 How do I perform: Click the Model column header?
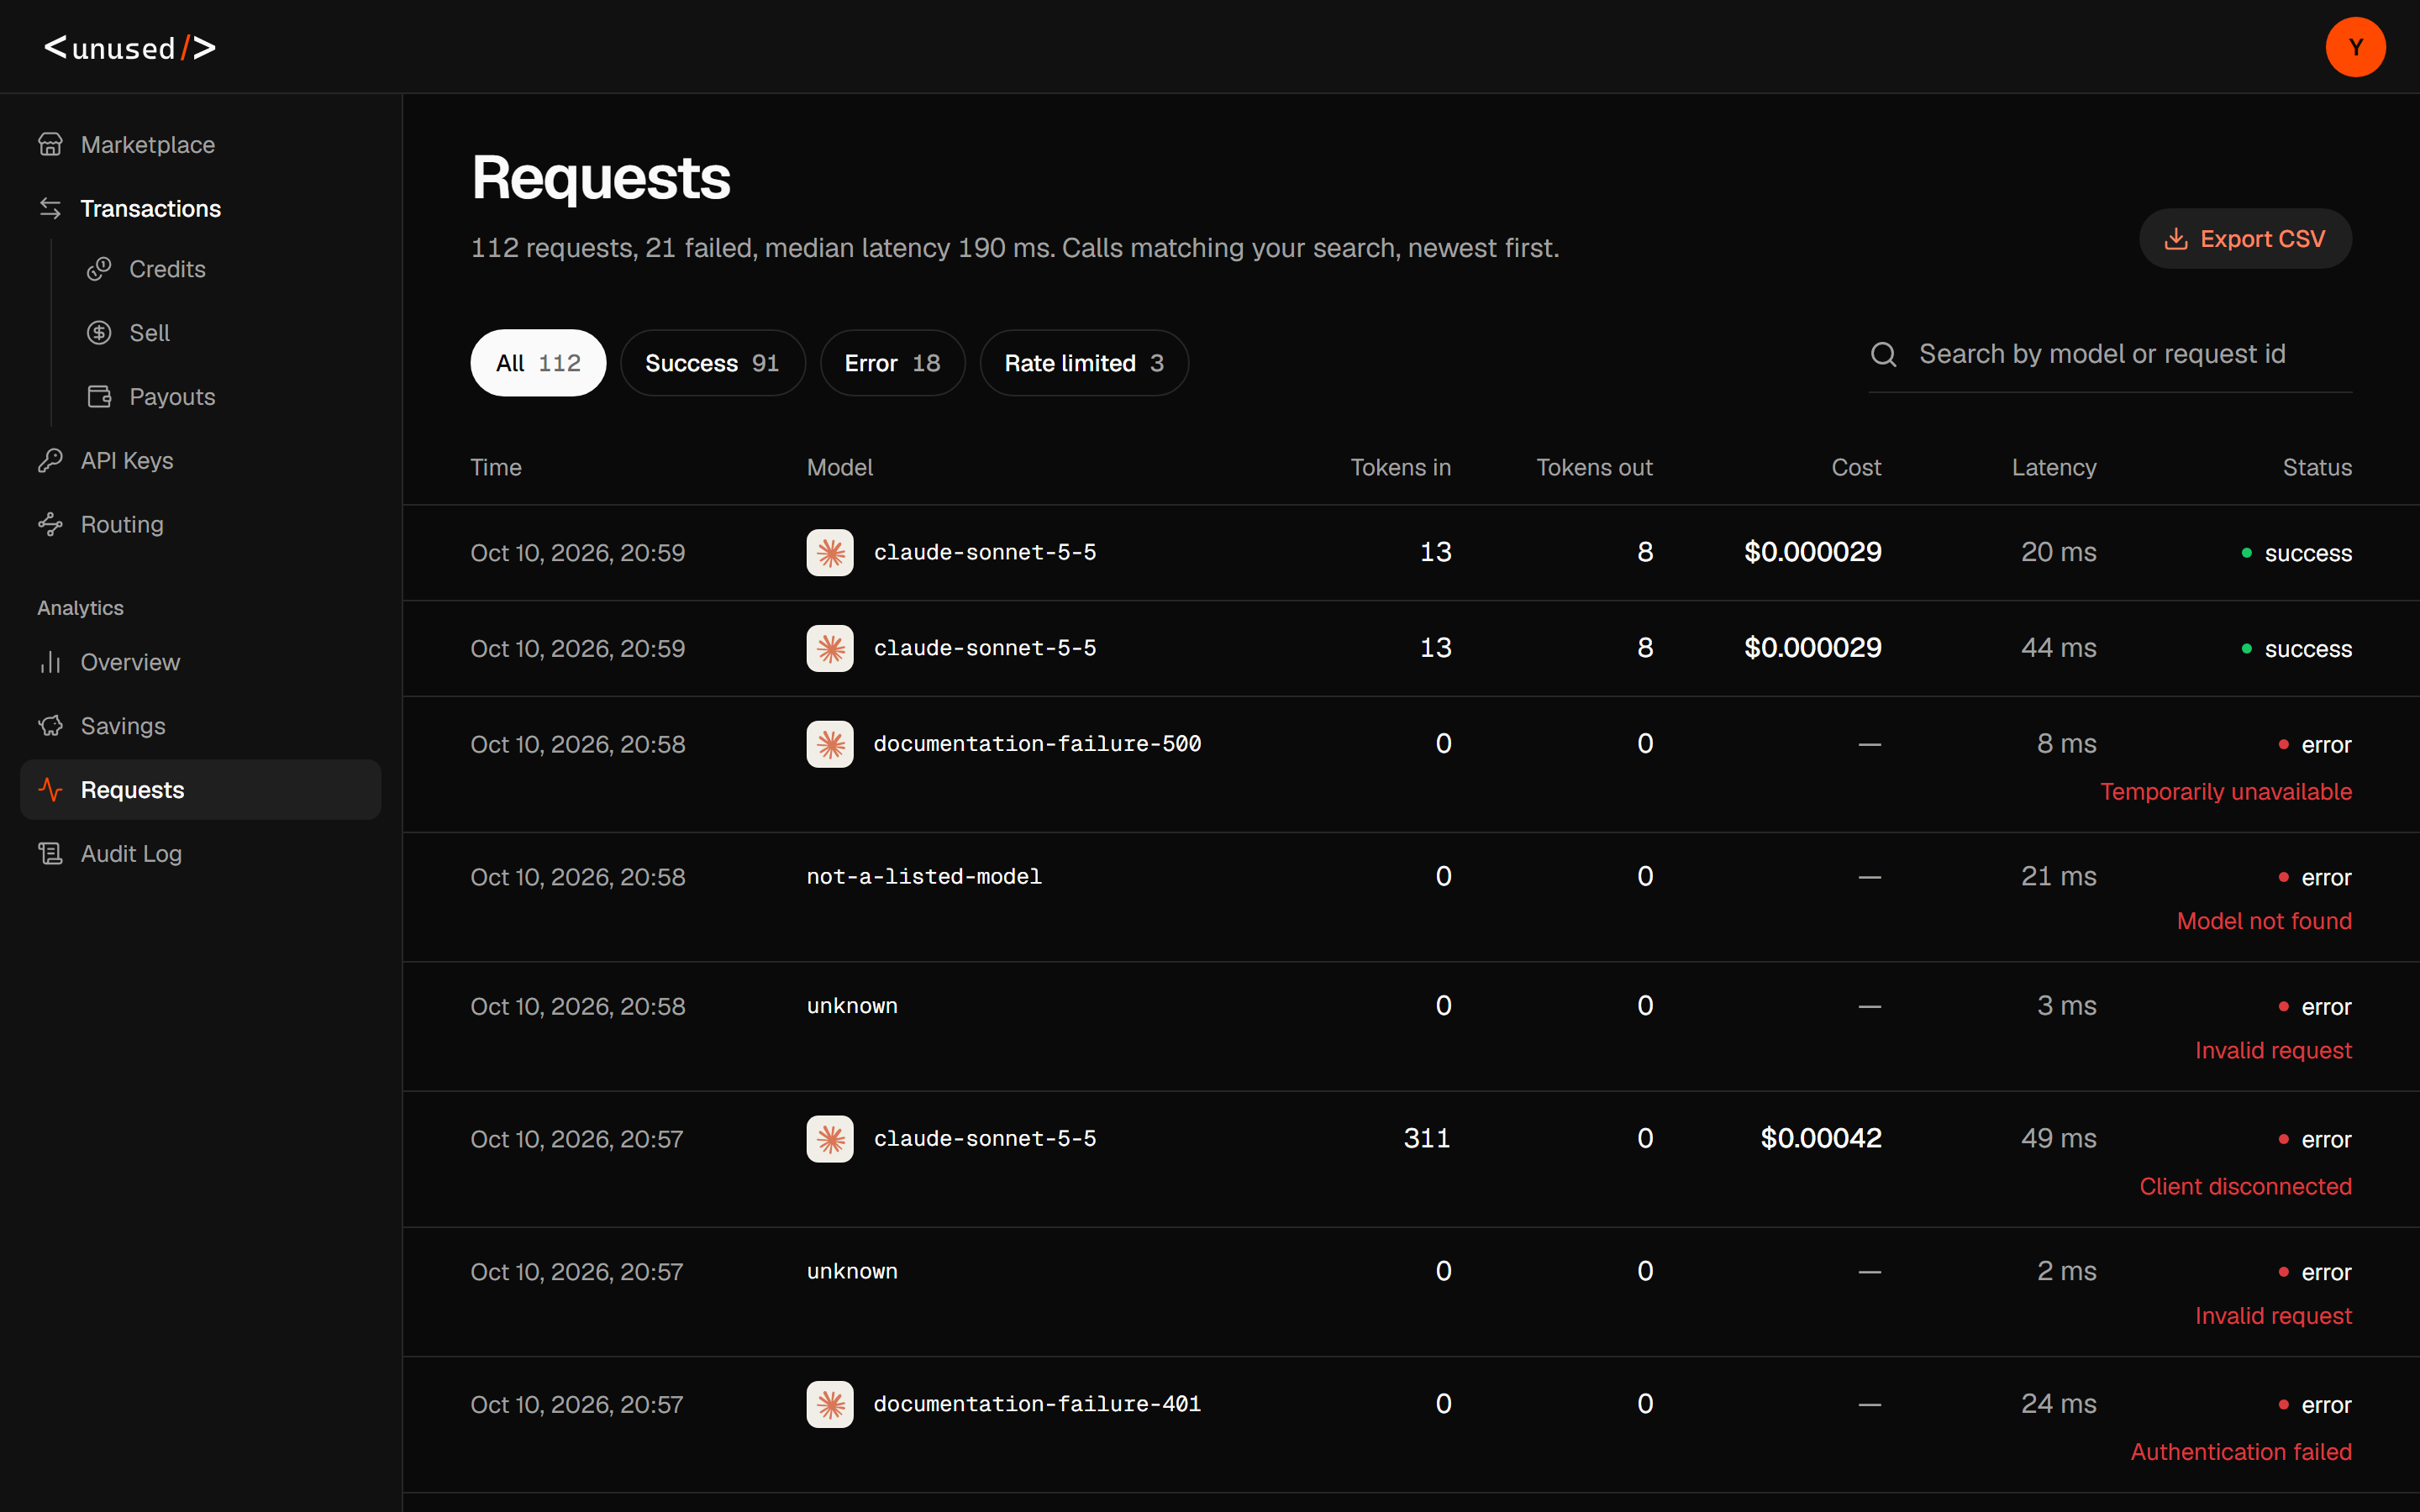click(840, 467)
